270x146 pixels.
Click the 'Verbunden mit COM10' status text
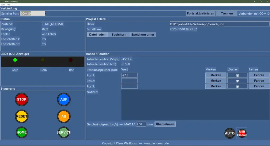click(254, 14)
